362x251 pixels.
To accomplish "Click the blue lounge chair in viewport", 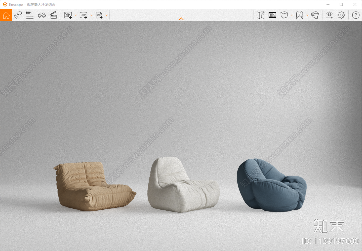I will [272, 185].
